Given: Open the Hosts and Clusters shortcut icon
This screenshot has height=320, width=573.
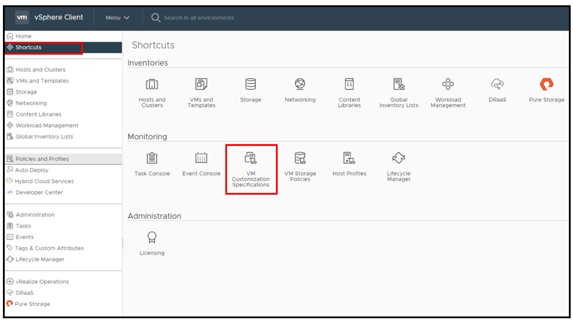Looking at the screenshot, I should tap(152, 90).
